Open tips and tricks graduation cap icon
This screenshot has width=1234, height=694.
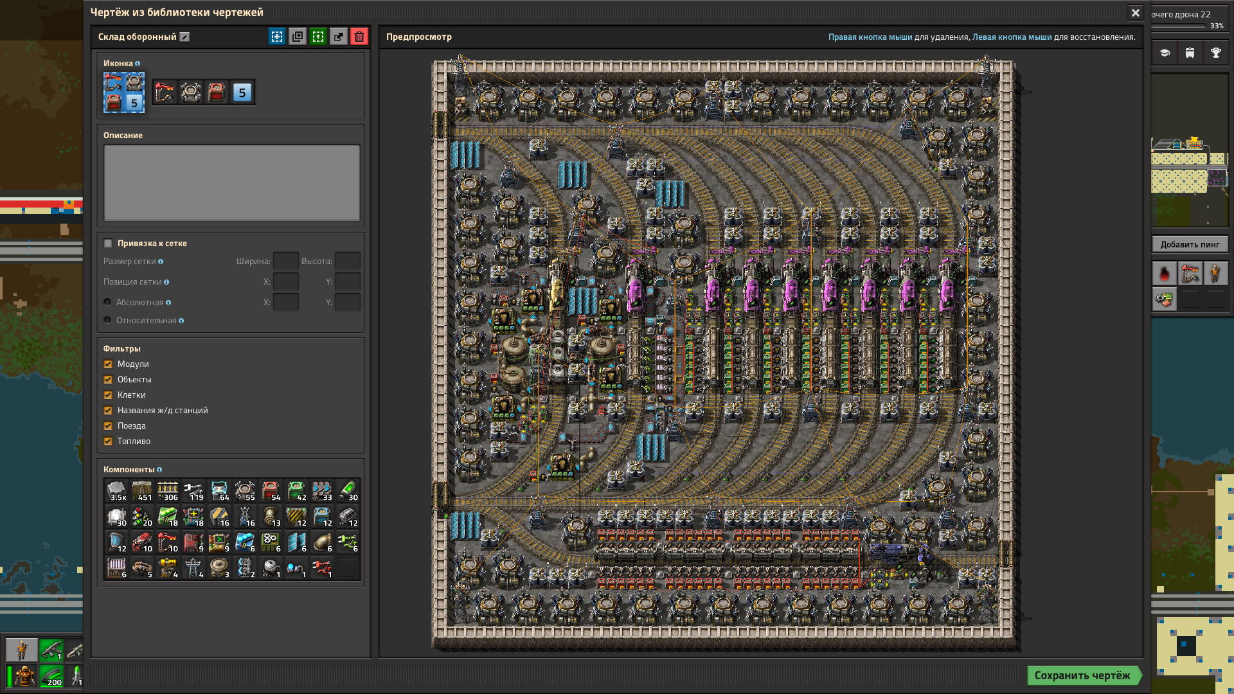click(x=1165, y=53)
